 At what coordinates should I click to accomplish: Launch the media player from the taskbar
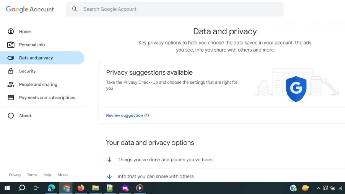[x=140, y=188]
